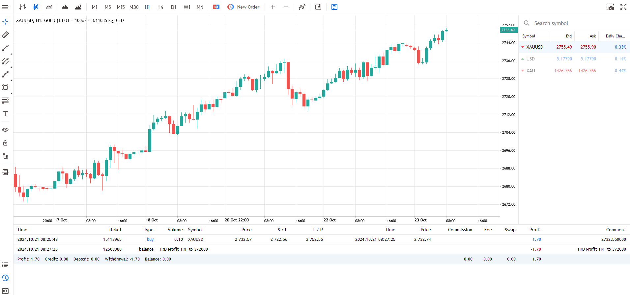Click the New Order button
This screenshot has height=295, width=630.
point(243,7)
